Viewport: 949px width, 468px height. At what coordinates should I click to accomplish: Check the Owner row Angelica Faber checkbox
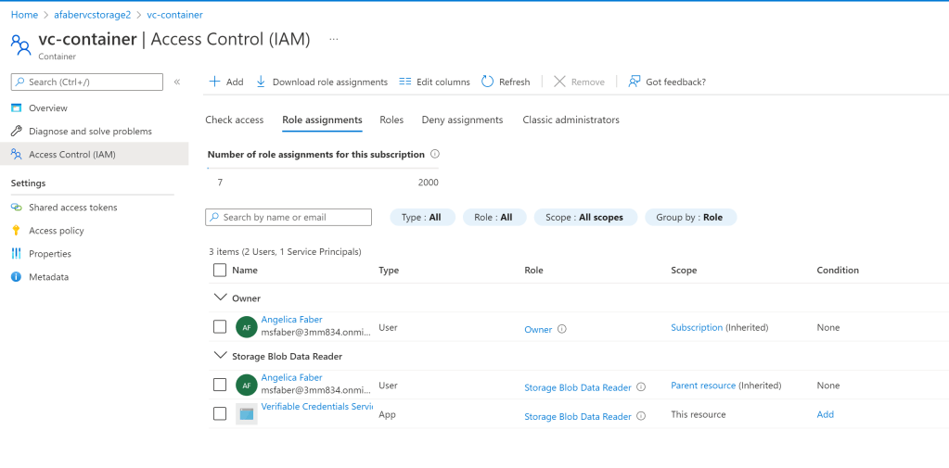click(x=220, y=327)
